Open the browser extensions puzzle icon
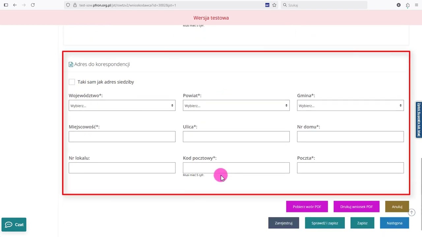Screen dimensions: 422x237 (408, 5)
